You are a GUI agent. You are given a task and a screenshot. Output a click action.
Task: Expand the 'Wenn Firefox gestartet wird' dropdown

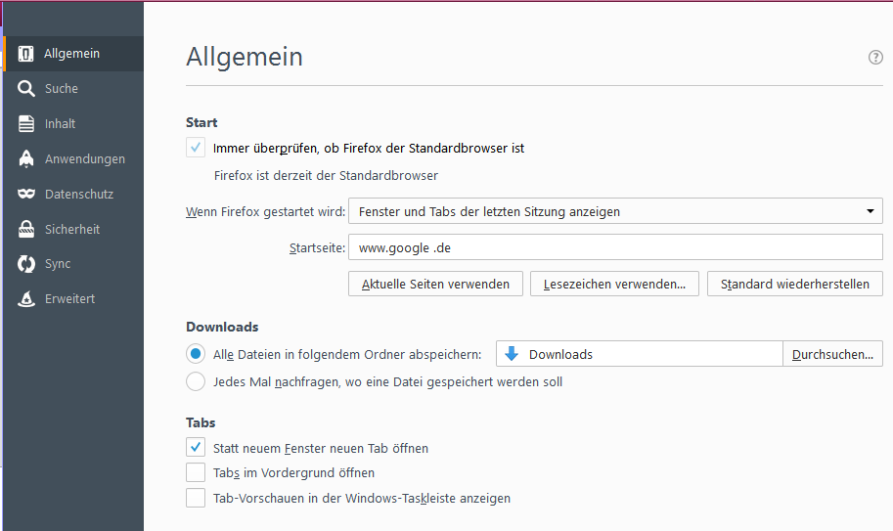coord(615,211)
